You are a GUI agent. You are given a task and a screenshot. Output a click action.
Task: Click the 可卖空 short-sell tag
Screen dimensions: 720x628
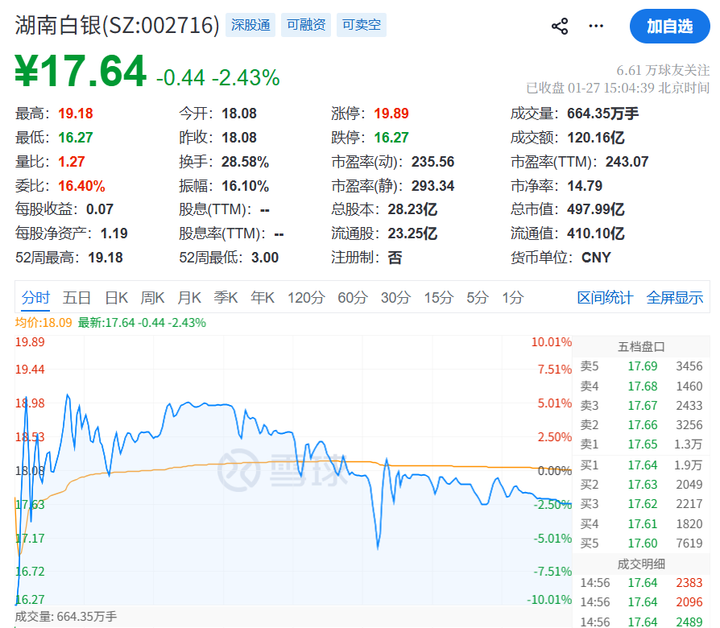361,25
